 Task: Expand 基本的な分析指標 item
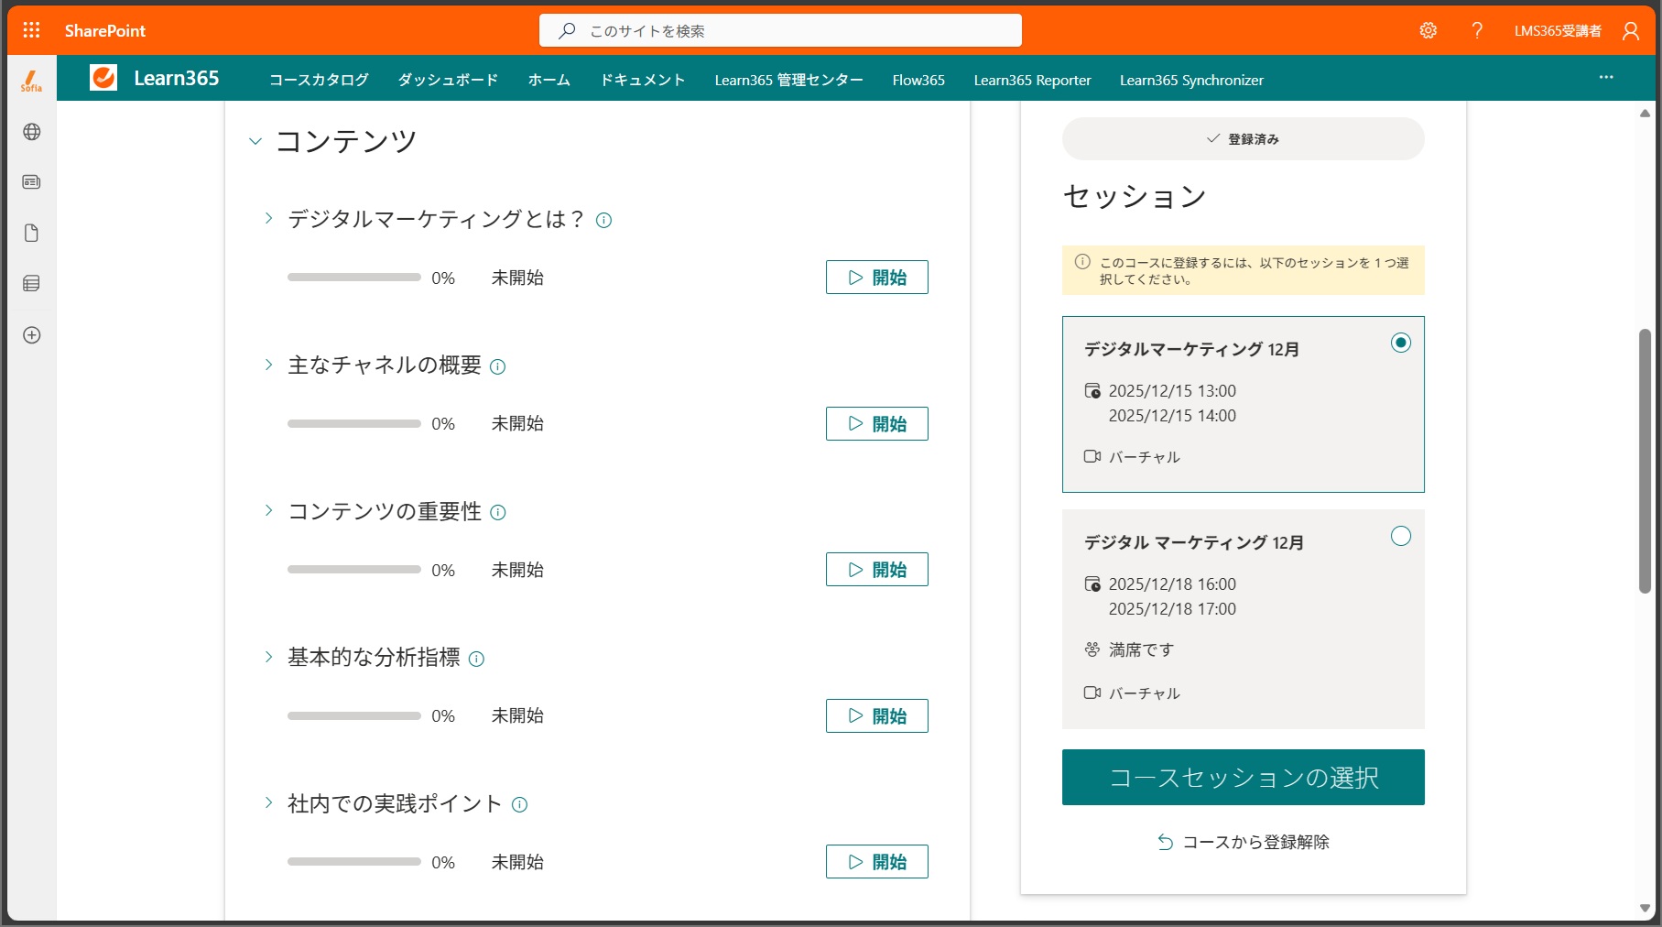268,657
